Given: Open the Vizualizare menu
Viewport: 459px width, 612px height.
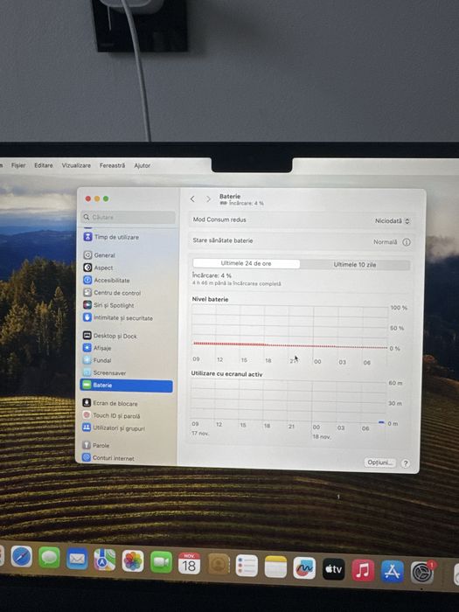Looking at the screenshot, I should click(76, 165).
